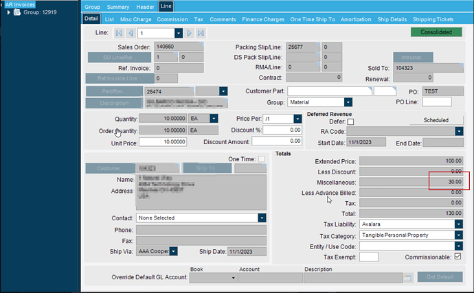Click the PO field showing TEST

442,91
